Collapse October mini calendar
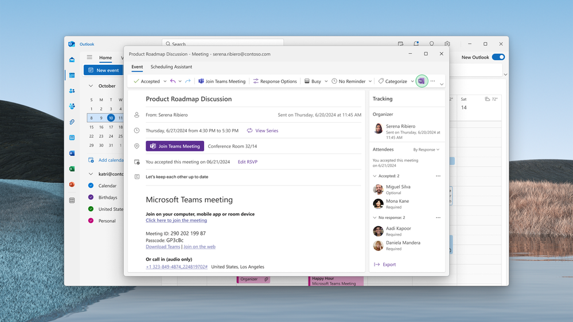This screenshot has height=322, width=573. coord(91,86)
